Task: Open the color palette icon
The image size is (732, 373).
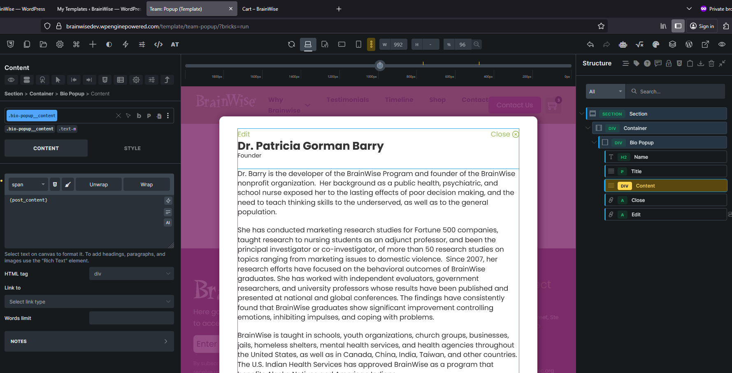Action: 656,44
